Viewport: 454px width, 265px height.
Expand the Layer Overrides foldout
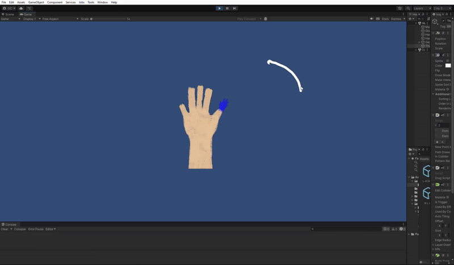tap(433, 245)
